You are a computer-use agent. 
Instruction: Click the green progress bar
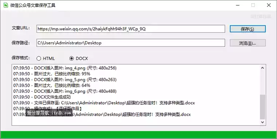pyautogui.click(x=138, y=135)
